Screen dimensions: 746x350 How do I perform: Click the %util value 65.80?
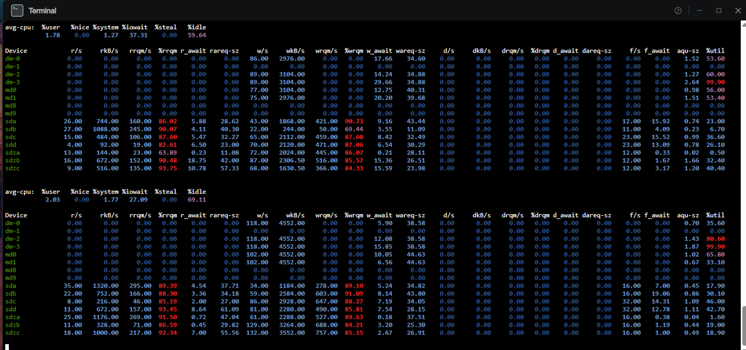click(x=715, y=254)
